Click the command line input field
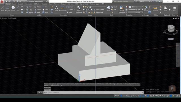The image size is (181, 102). pyautogui.click(x=93, y=93)
